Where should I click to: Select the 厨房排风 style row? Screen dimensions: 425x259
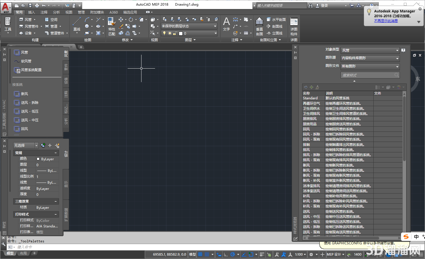point(352,119)
